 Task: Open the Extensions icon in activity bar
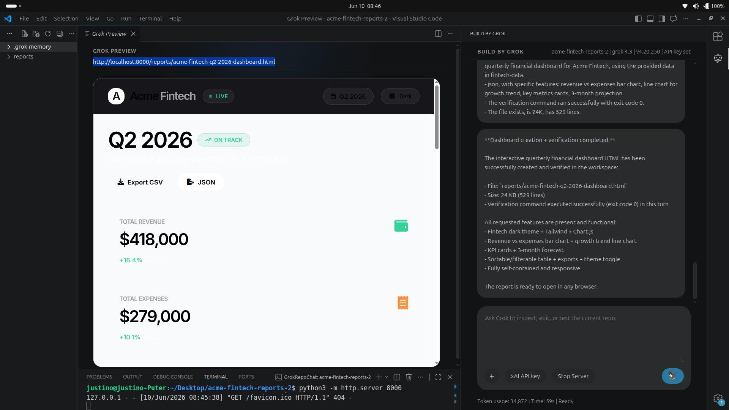718,36
